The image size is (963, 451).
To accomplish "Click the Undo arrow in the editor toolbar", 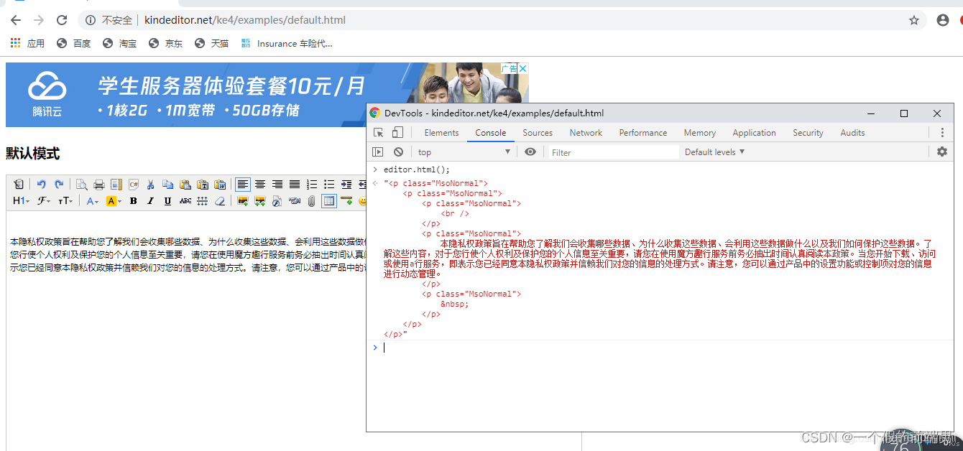I will (41, 185).
